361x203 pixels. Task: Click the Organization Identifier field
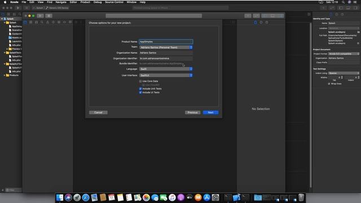click(x=166, y=59)
